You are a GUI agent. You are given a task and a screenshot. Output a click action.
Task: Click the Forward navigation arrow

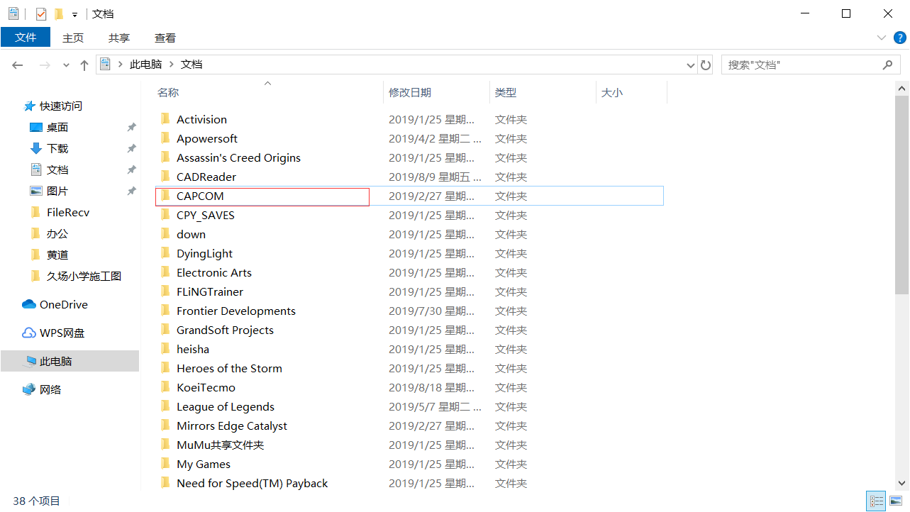pyautogui.click(x=45, y=65)
